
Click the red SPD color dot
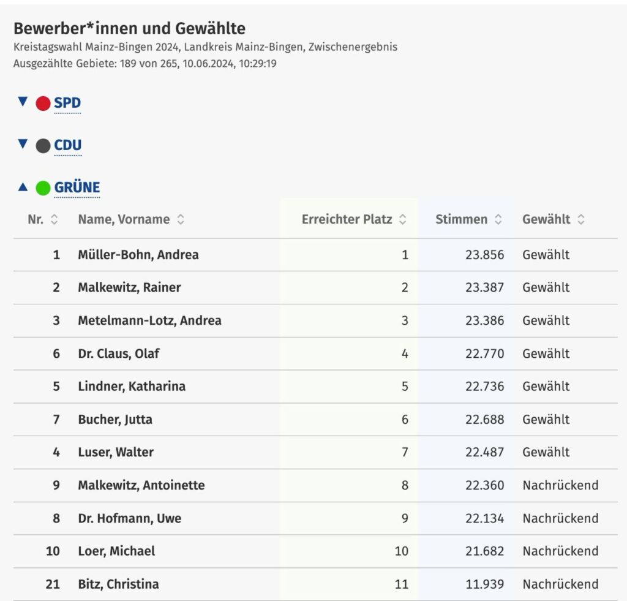43,104
